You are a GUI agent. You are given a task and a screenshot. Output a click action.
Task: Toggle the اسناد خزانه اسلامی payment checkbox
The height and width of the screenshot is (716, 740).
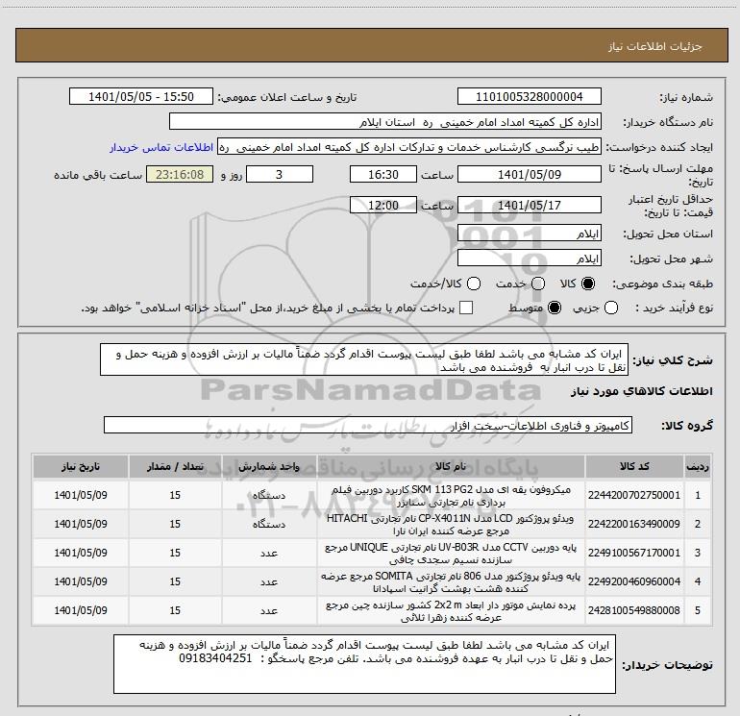[x=466, y=308]
